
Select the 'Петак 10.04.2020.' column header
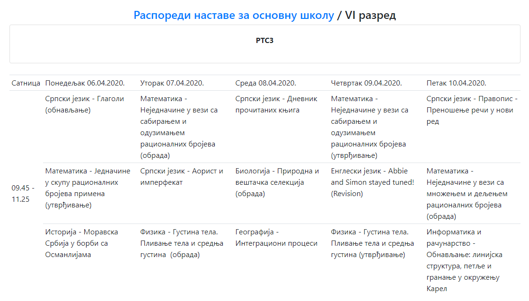(x=456, y=83)
